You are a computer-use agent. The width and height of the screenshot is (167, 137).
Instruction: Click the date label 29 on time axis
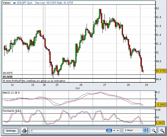[146, 85]
